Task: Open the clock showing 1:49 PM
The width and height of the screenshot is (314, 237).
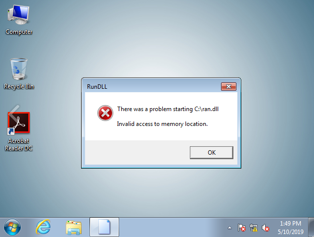Action: point(290,228)
